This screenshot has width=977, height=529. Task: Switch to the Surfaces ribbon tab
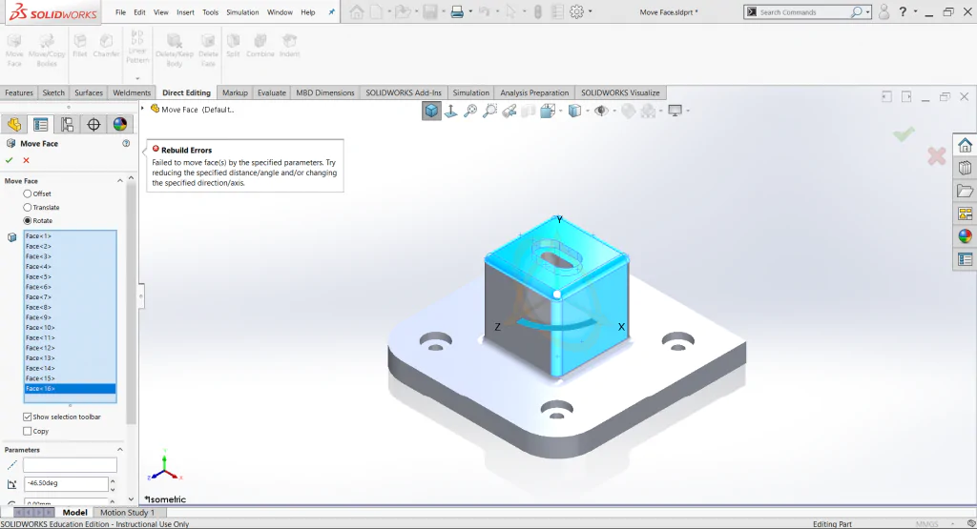point(89,92)
